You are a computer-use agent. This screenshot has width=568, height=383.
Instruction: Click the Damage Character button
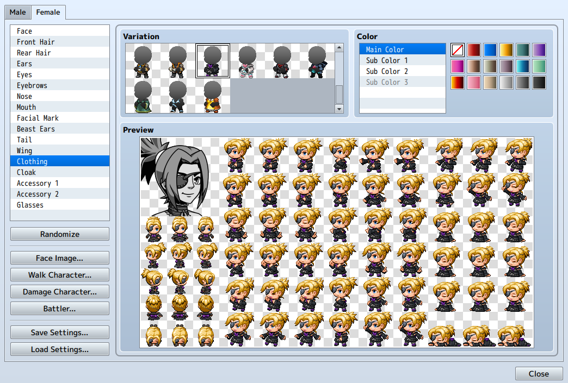click(60, 292)
